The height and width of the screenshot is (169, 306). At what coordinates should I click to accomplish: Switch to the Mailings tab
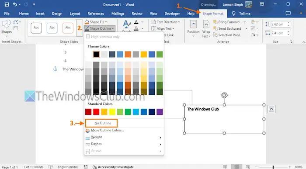coord(118,14)
